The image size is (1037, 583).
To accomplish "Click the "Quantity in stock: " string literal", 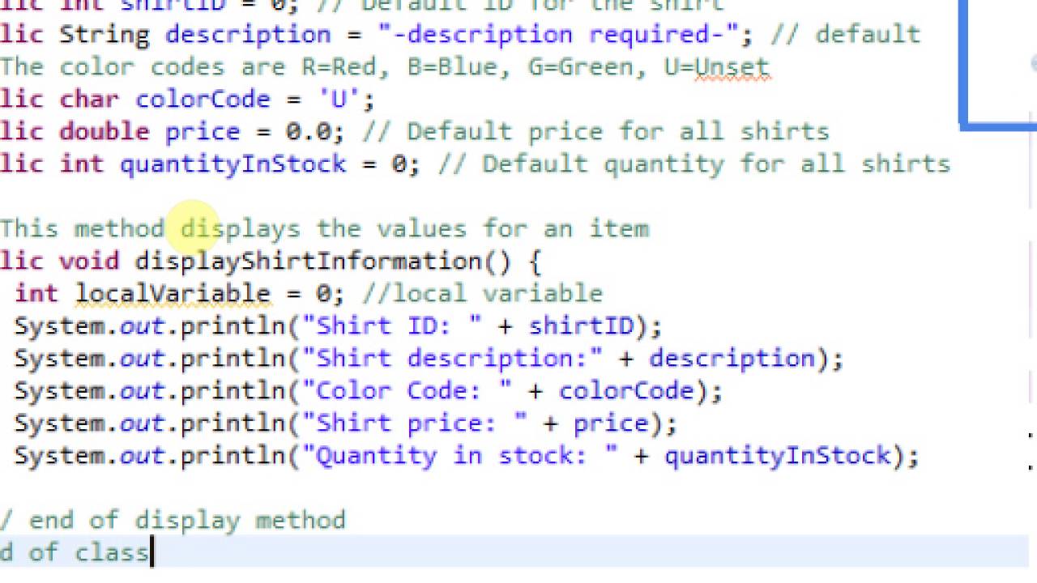I will (459, 456).
